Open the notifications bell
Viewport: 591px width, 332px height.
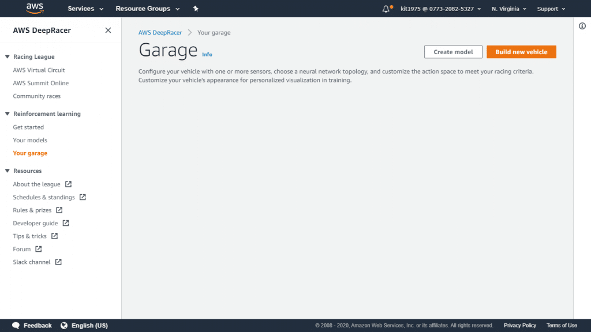tap(386, 9)
